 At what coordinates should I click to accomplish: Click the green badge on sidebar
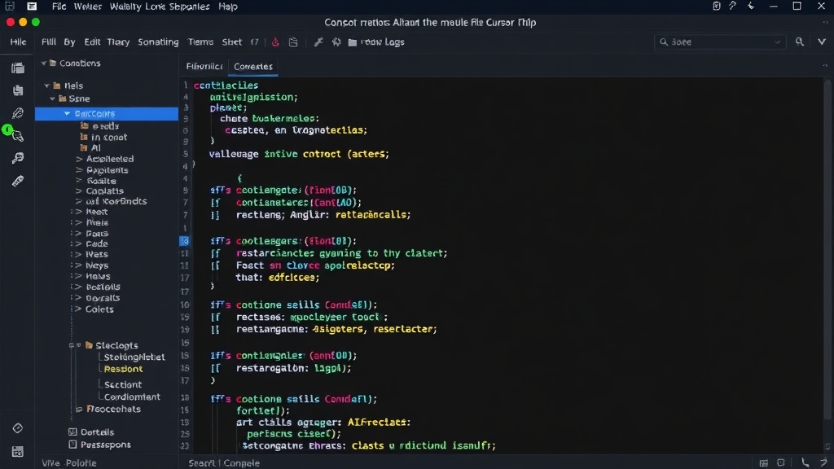7,129
